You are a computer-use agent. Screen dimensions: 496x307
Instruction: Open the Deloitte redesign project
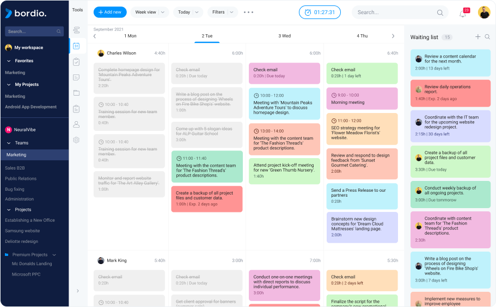coord(22,242)
